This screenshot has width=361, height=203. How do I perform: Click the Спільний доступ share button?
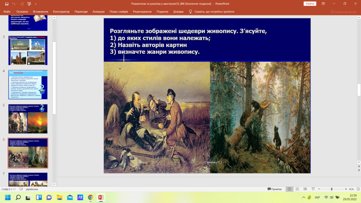[343, 12]
